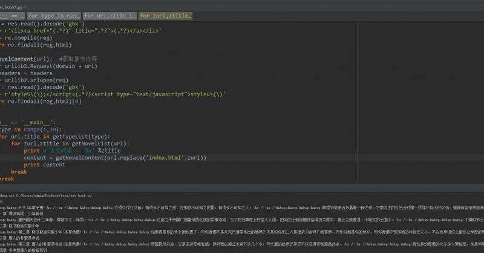Image resolution: width=484 pixels, height=253 pixels.
Task: Place cursor on the '<li><a href=' regex line
Action: [x=81, y=31]
